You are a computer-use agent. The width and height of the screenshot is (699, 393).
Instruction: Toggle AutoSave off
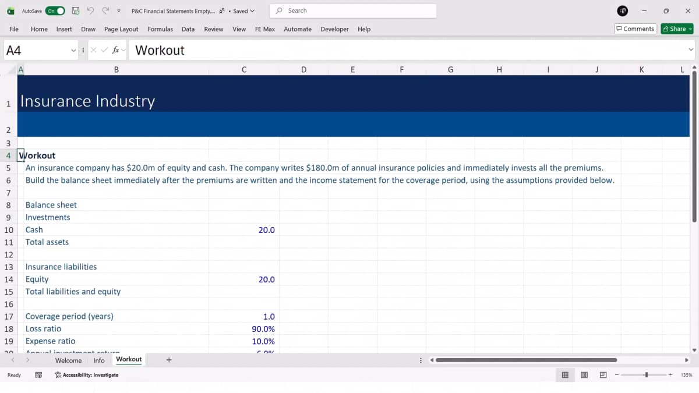coord(55,11)
